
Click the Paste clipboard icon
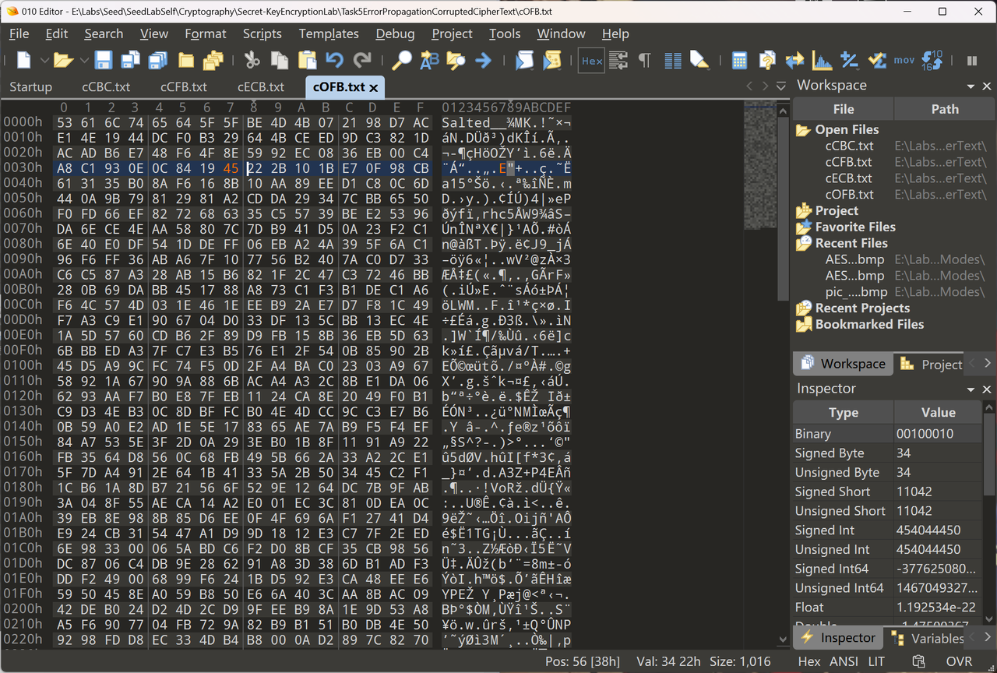pyautogui.click(x=308, y=60)
